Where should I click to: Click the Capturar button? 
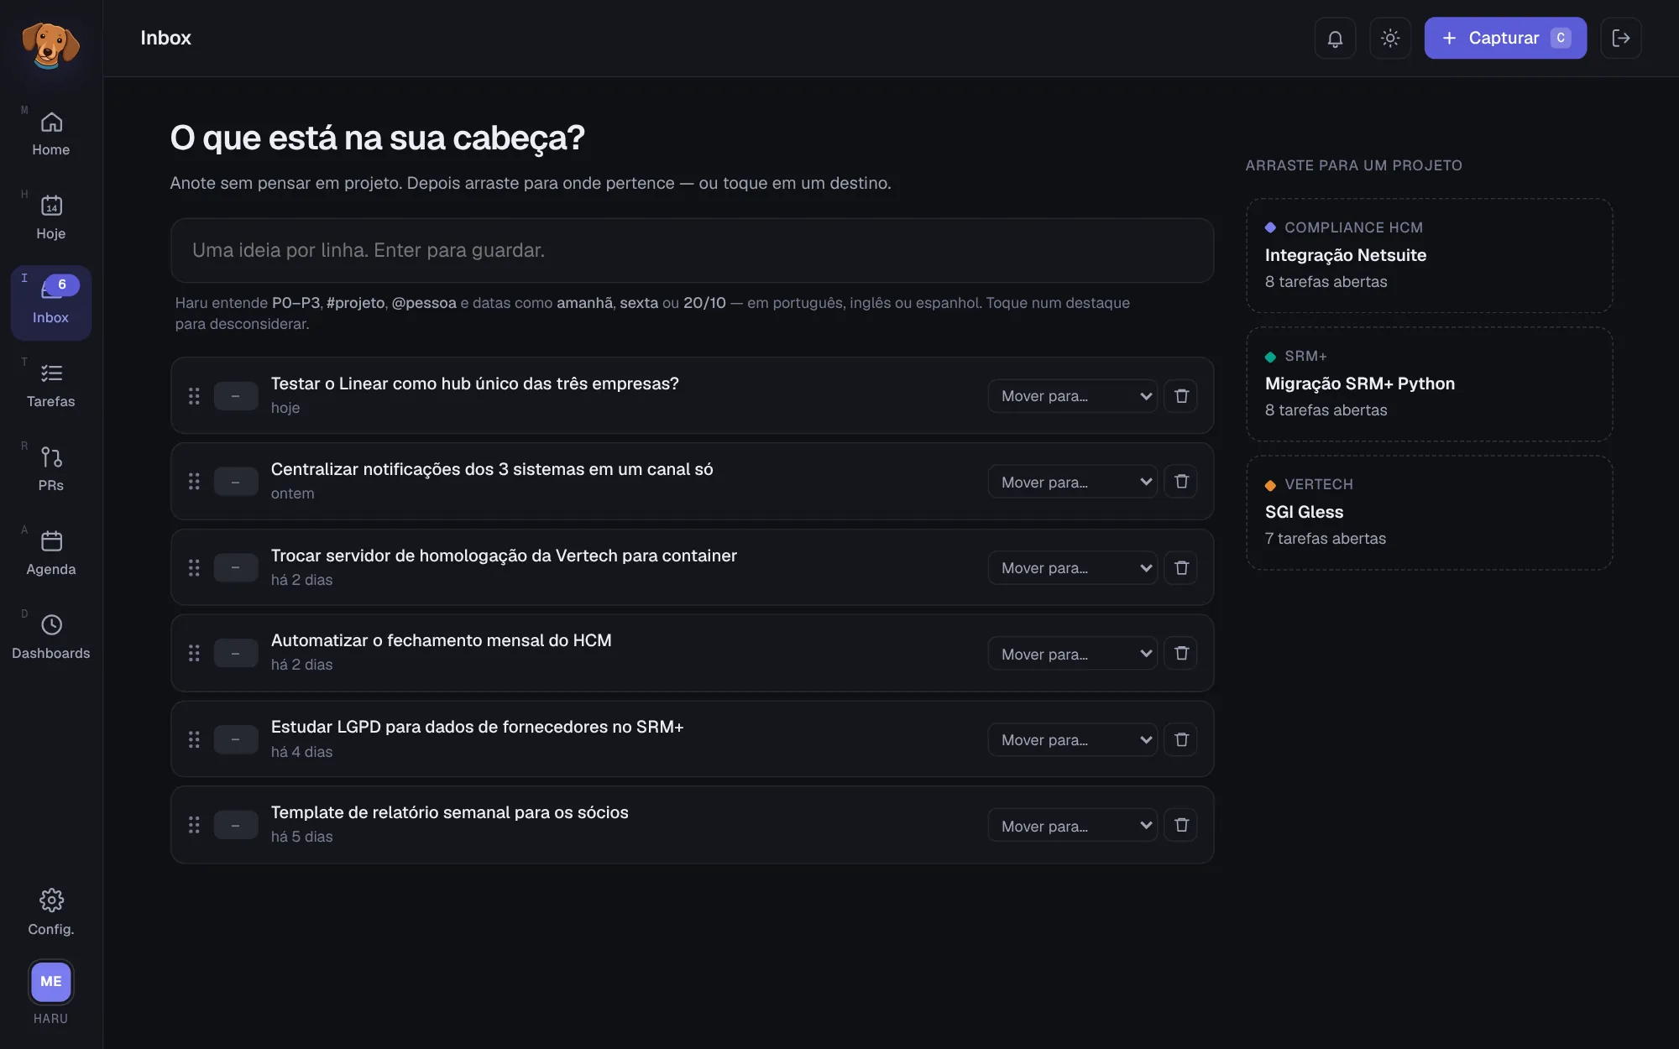(1505, 39)
